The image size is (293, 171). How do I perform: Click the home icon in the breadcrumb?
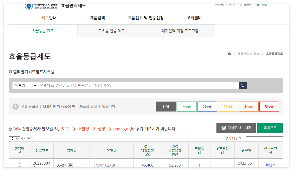pos(229,54)
